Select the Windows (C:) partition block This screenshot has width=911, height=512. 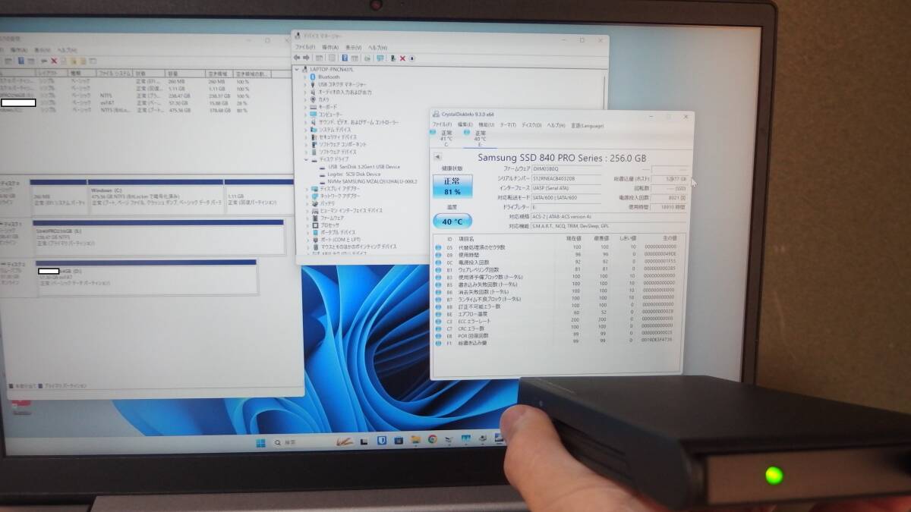(x=155, y=196)
